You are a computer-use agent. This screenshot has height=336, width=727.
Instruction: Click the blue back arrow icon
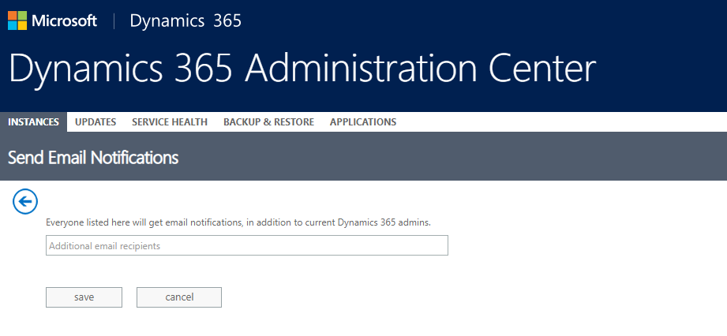point(25,202)
